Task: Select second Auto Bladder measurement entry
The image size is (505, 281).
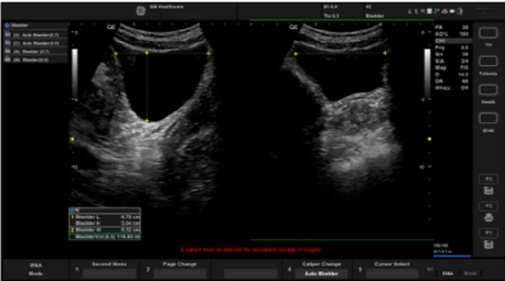Action: click(x=36, y=42)
